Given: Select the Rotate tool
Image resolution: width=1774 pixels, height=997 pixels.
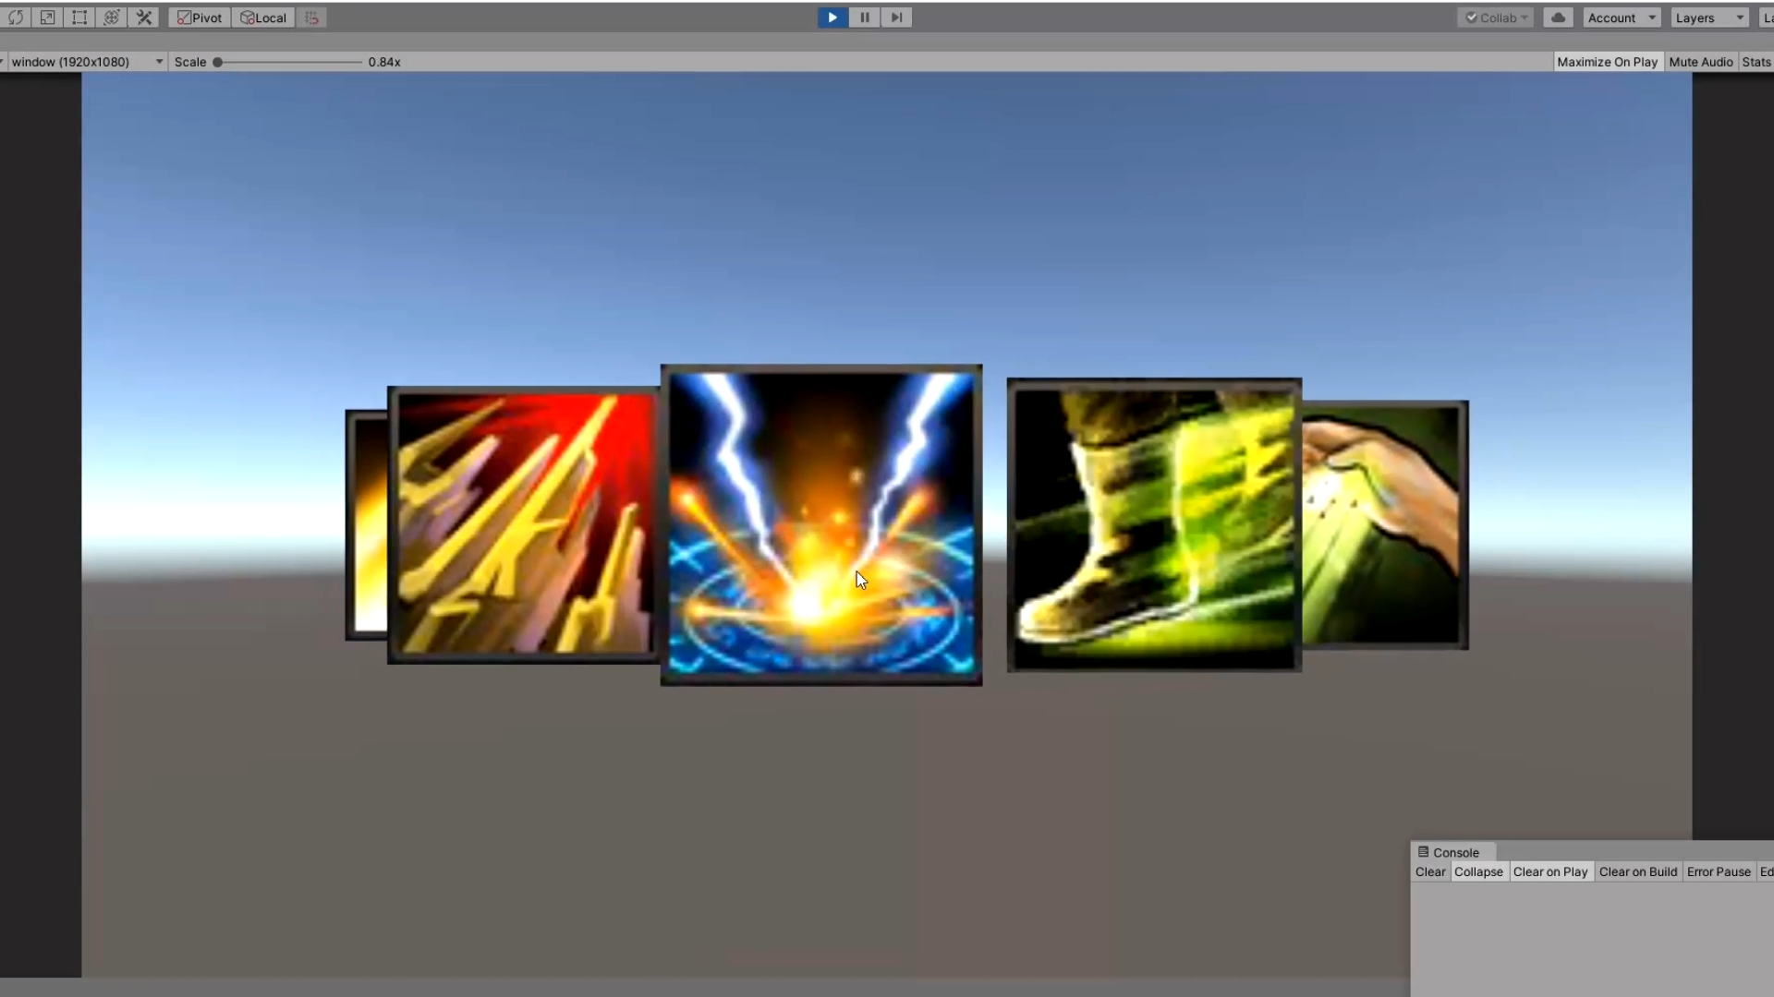Looking at the screenshot, I should (16, 18).
